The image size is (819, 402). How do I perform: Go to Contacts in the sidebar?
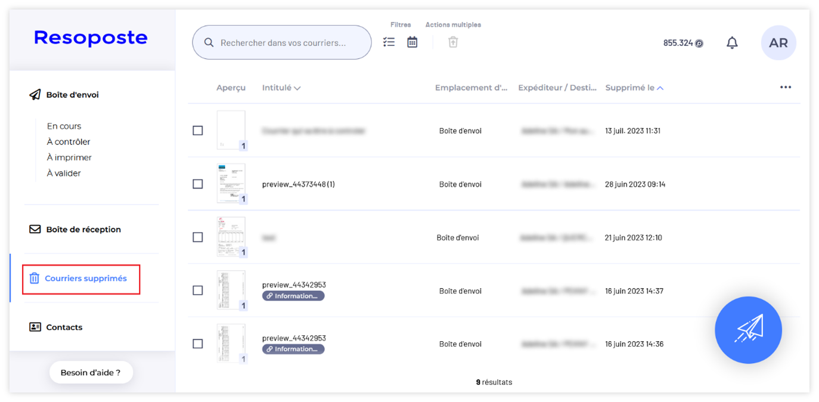(x=64, y=327)
